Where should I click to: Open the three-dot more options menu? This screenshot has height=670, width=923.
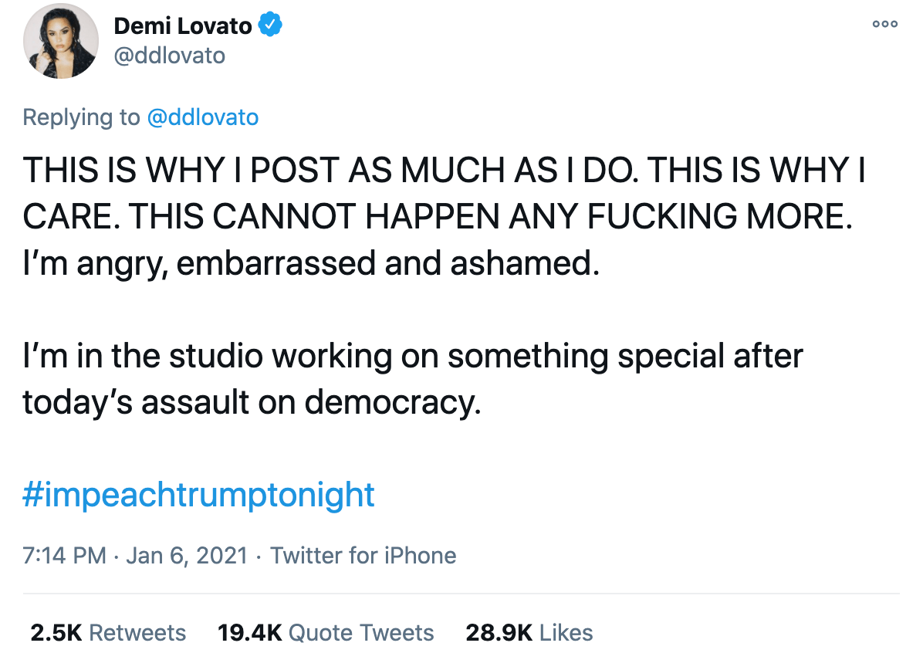coord(884,24)
